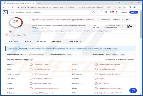Click the Reanalyze button

coord(104,20)
